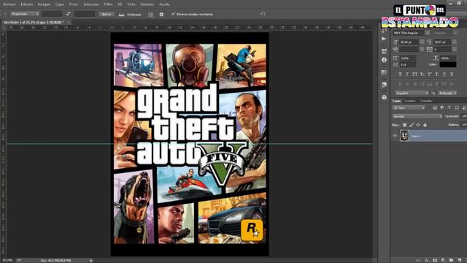The height and width of the screenshot is (263, 467).
Task: Open the crop overlay grid options
Action: (x=151, y=15)
